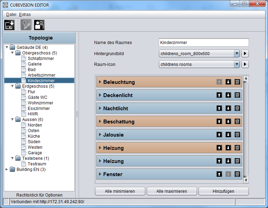
Task: Collapse the Erdgeschoss tree node
Action: tap(12, 86)
